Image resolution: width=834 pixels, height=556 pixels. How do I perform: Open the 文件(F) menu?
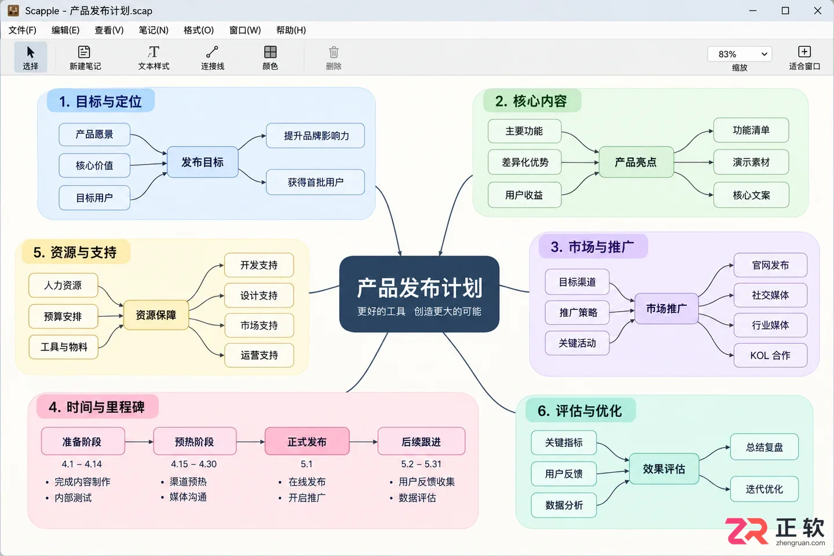coord(23,30)
